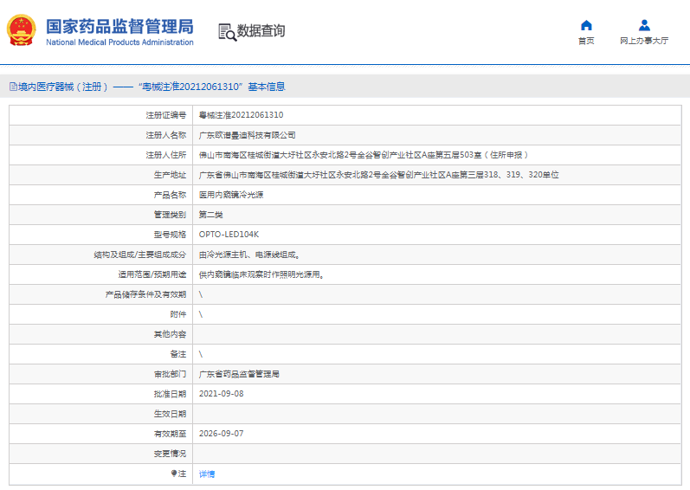This screenshot has height=490, width=690.
Task: Select registrant name 广东欧谱曼迪科技有限公司
Action: 248,135
